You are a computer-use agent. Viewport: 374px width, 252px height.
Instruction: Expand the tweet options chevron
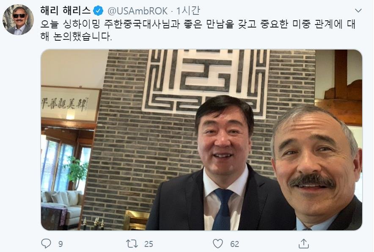click(x=358, y=11)
